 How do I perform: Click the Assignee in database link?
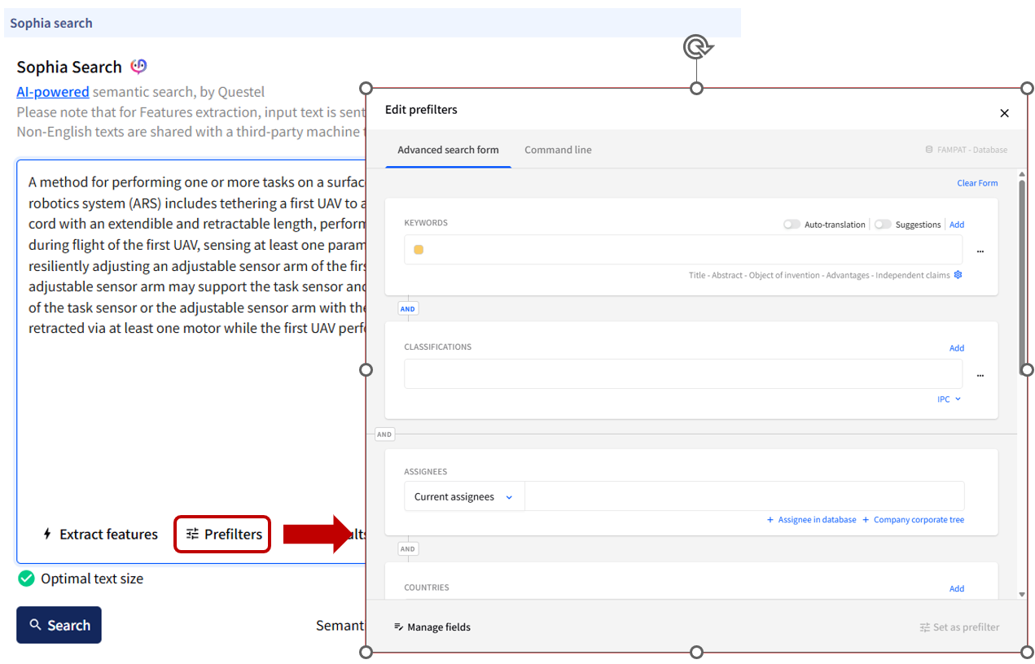(811, 520)
